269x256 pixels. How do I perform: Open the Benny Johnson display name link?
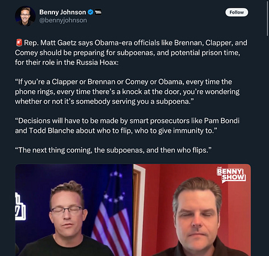click(x=62, y=12)
